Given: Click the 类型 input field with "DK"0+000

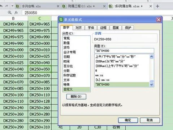Looking at the screenshot, I should click(x=124, y=51).
